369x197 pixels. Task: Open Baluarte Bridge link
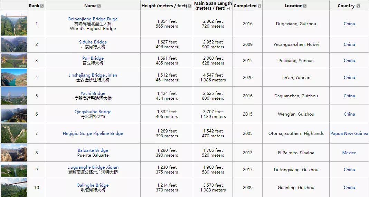[93, 150]
